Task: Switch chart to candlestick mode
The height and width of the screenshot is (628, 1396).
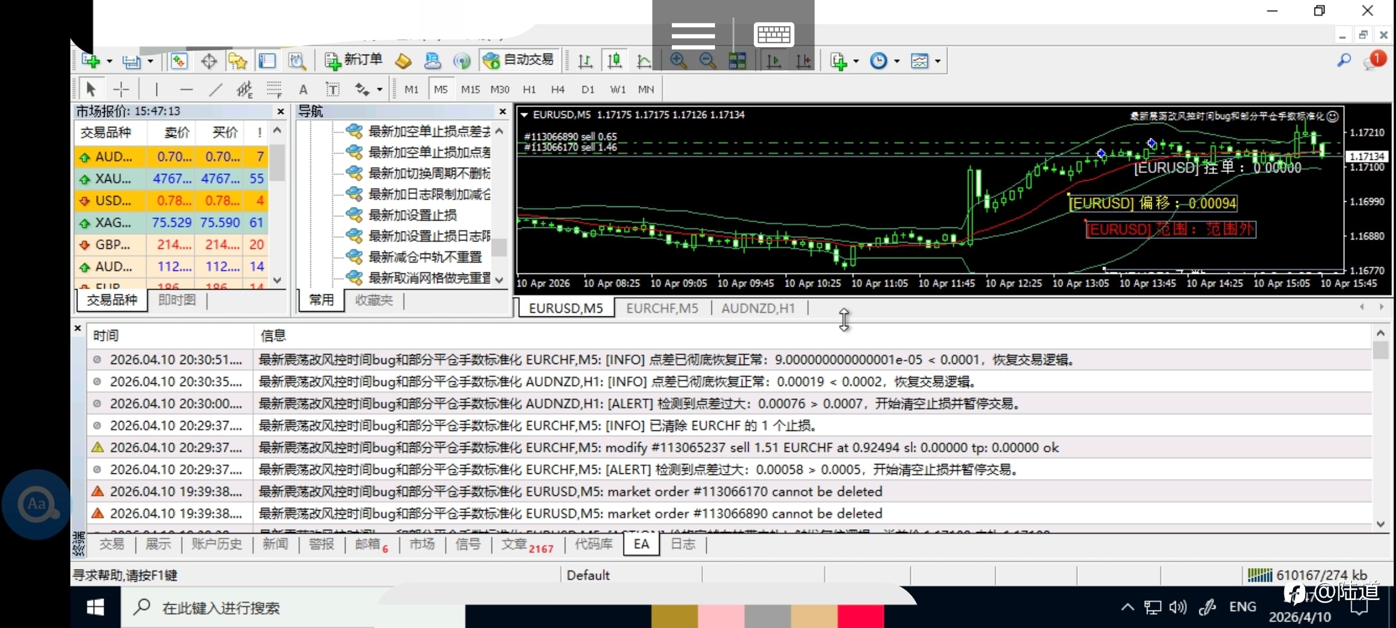Action: click(x=614, y=60)
